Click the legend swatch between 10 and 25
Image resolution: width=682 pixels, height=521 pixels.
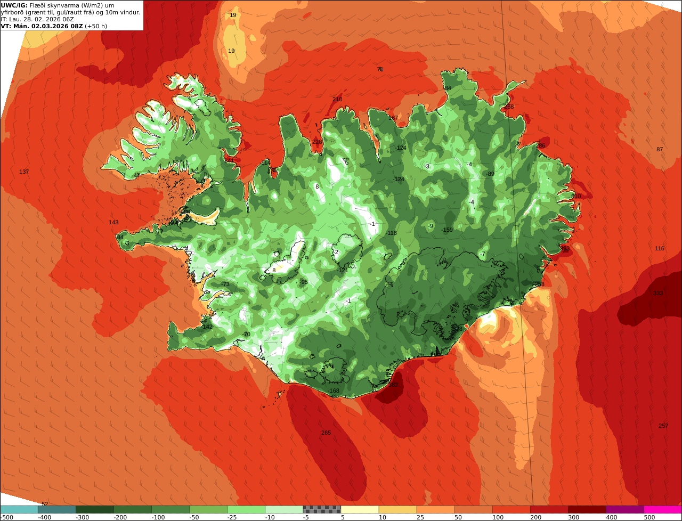point(397,509)
